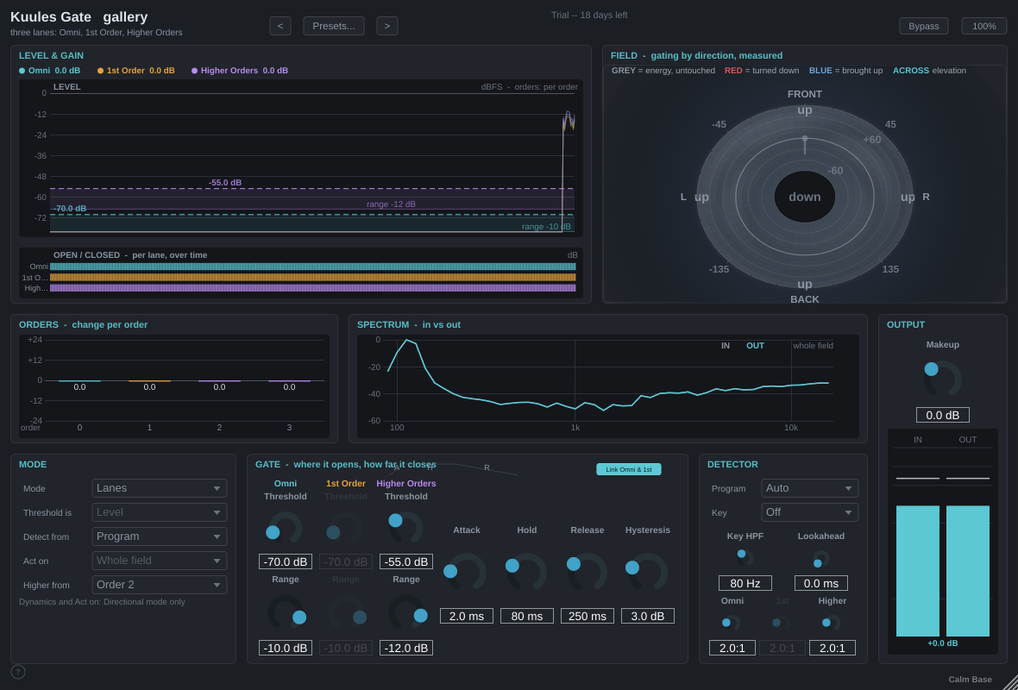1018x690 pixels.
Task: Click the Omni Threshold knob
Action: pyautogui.click(x=285, y=529)
